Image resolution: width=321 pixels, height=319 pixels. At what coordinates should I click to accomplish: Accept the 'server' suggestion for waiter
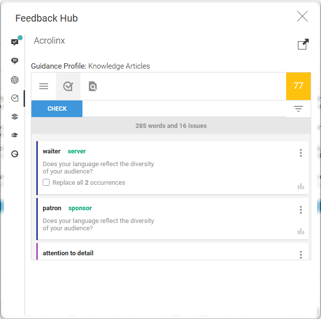[x=77, y=151]
